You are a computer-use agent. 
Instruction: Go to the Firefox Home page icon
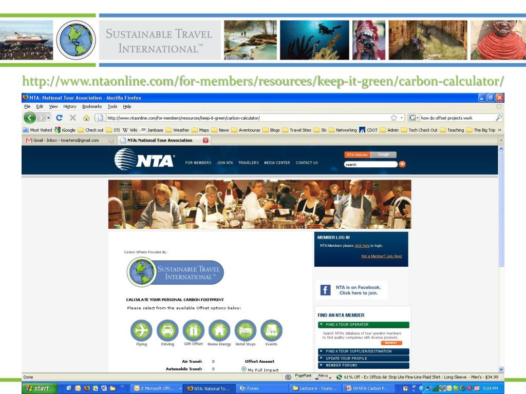(x=86, y=117)
